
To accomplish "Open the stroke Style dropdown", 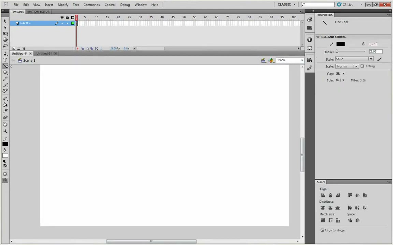I will 354,59.
